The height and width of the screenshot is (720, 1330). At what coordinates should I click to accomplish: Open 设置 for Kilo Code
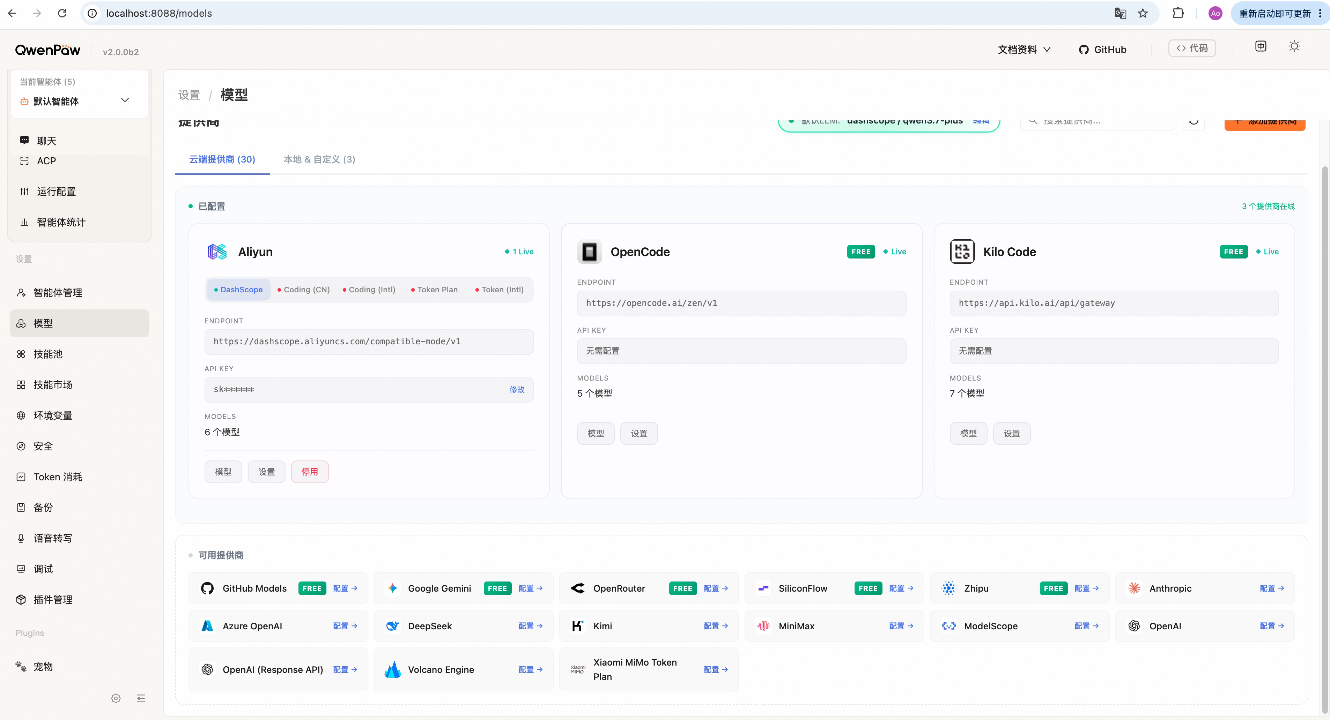click(1012, 434)
